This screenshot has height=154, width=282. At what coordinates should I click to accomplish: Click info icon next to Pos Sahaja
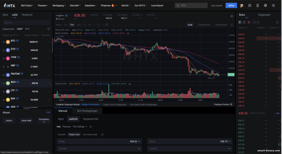pos(91,127)
